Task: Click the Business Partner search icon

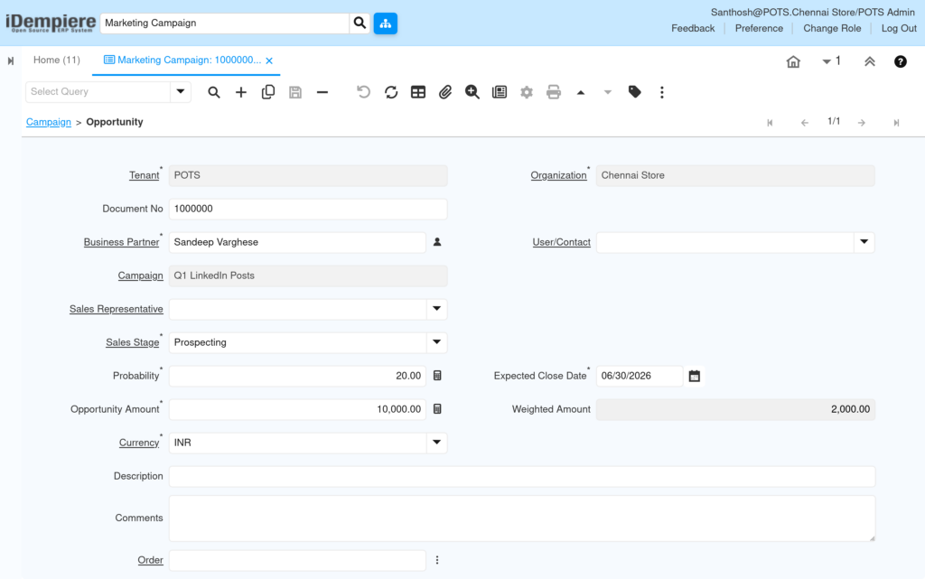Action: click(437, 242)
